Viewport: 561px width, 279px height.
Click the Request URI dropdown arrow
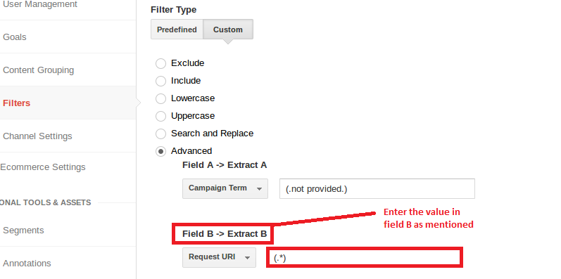tap(247, 258)
